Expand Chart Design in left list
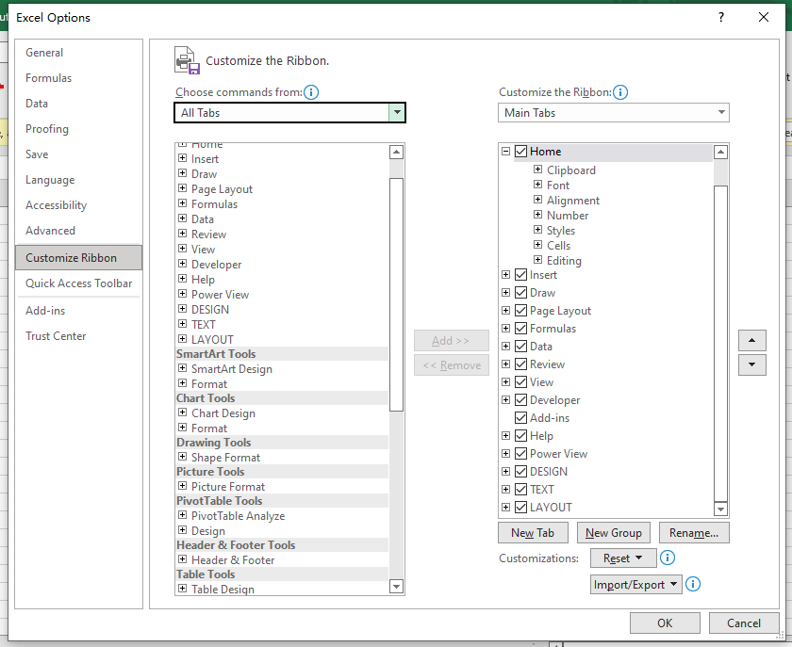This screenshot has width=792, height=647. (x=182, y=412)
